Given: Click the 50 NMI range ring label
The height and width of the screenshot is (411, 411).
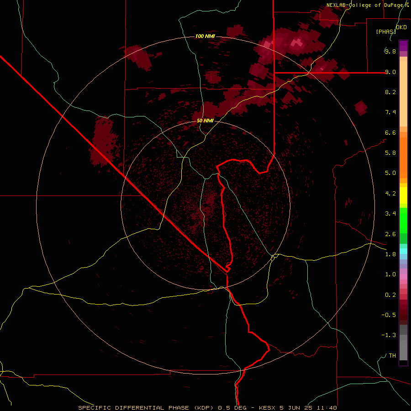Looking at the screenshot, I should [x=205, y=121].
